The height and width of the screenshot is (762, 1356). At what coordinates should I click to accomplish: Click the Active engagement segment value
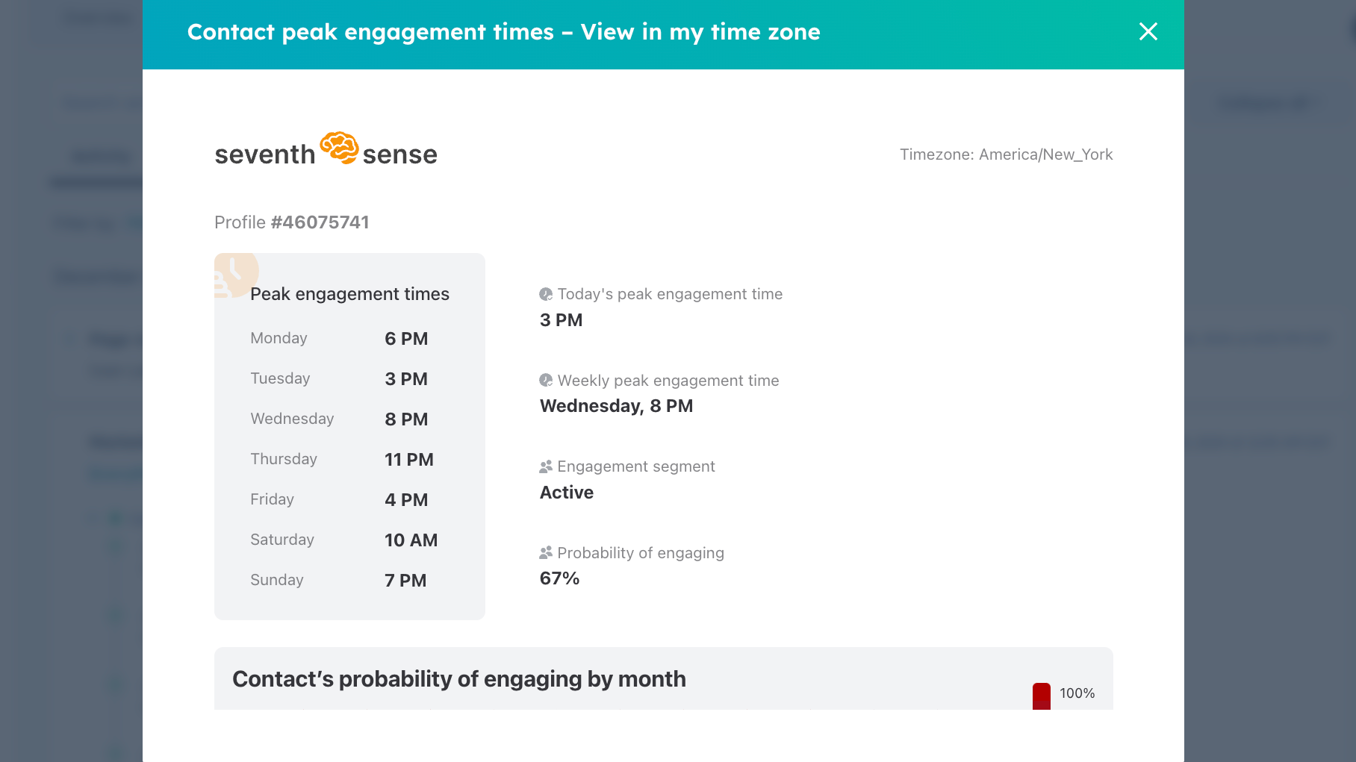pyautogui.click(x=566, y=493)
